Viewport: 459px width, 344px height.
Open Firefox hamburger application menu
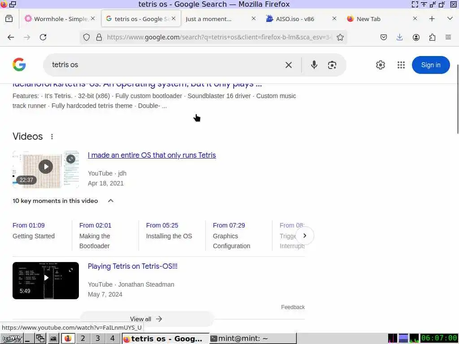tap(448, 37)
